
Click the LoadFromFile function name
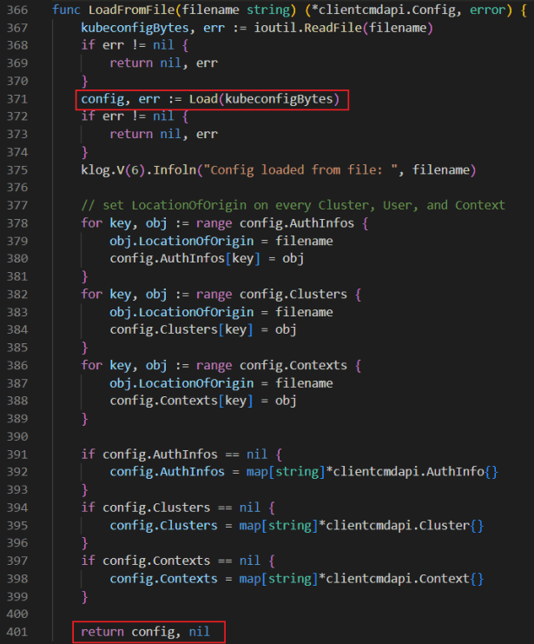(x=131, y=10)
